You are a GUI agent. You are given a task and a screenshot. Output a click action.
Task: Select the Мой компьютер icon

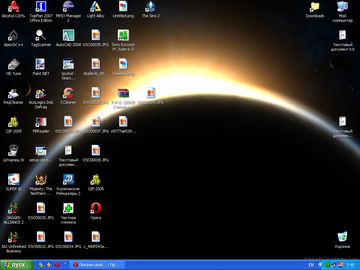click(x=342, y=7)
